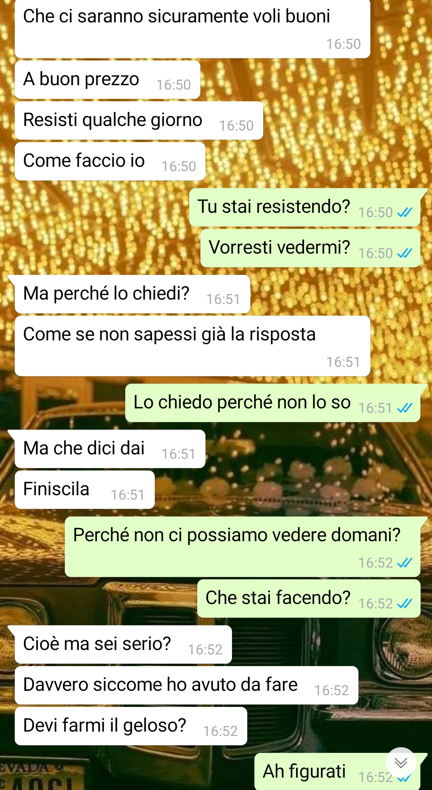Tap the scroll-to-bottom double chevron button
Image resolution: width=432 pixels, height=790 pixels.
[401, 762]
